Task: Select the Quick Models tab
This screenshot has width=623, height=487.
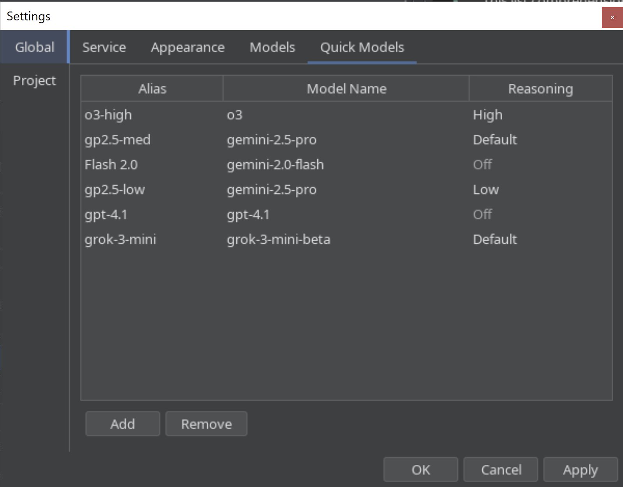Action: click(362, 47)
